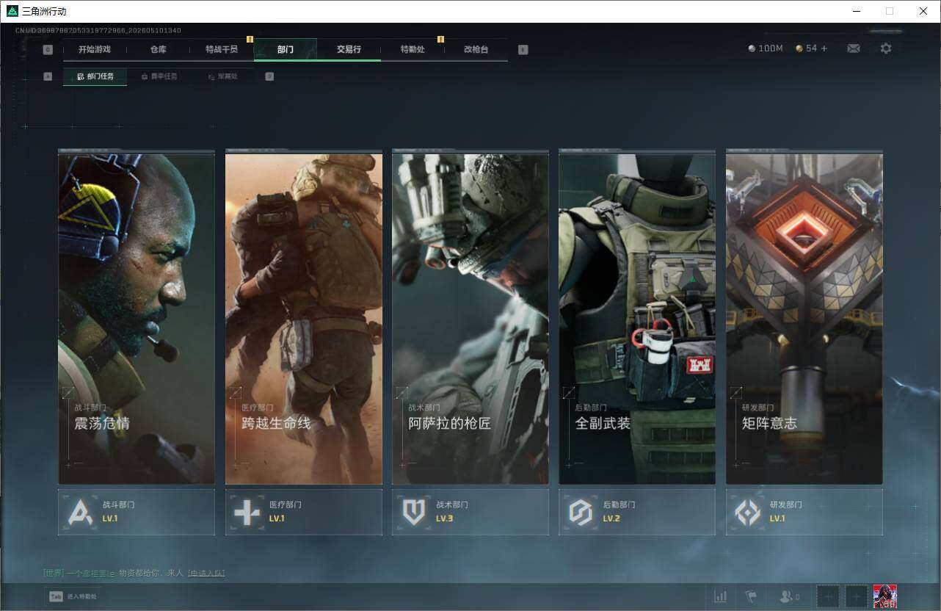Click the 三角洲行动 window title

coord(44,11)
